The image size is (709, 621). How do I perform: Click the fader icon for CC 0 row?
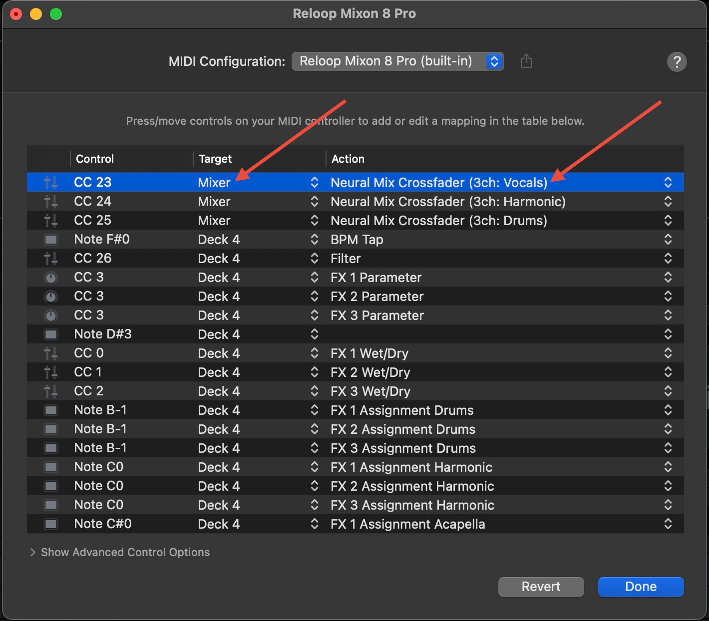tap(50, 353)
